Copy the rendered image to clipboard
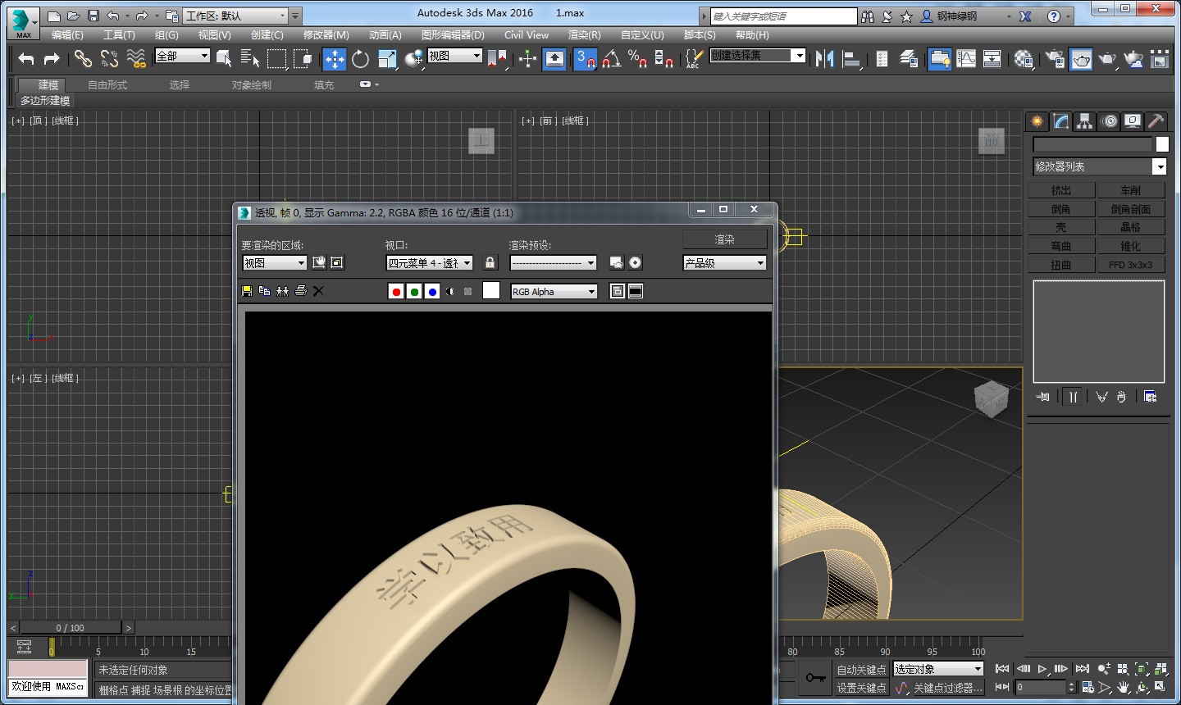Image resolution: width=1181 pixels, height=705 pixels. click(x=264, y=291)
